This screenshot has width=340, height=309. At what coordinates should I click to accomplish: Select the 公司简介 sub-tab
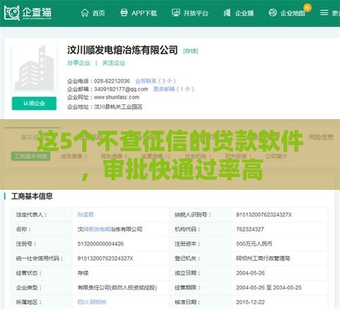pos(276,156)
